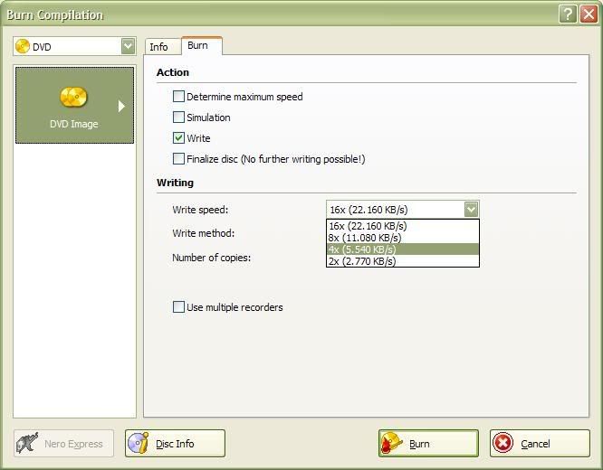The height and width of the screenshot is (470, 603).
Task: Click the Write speed label
Action: 200,210
